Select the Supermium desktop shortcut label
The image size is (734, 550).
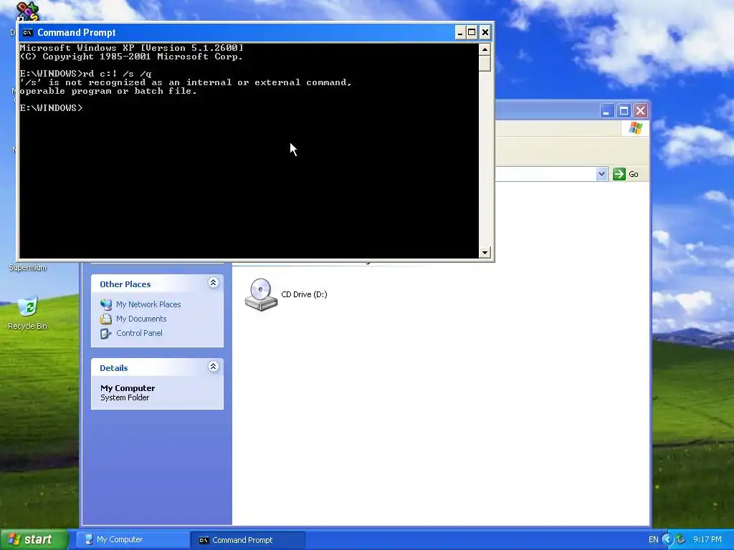pyautogui.click(x=28, y=268)
